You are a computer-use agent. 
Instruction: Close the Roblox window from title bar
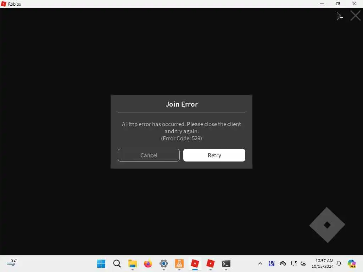tap(354, 4)
